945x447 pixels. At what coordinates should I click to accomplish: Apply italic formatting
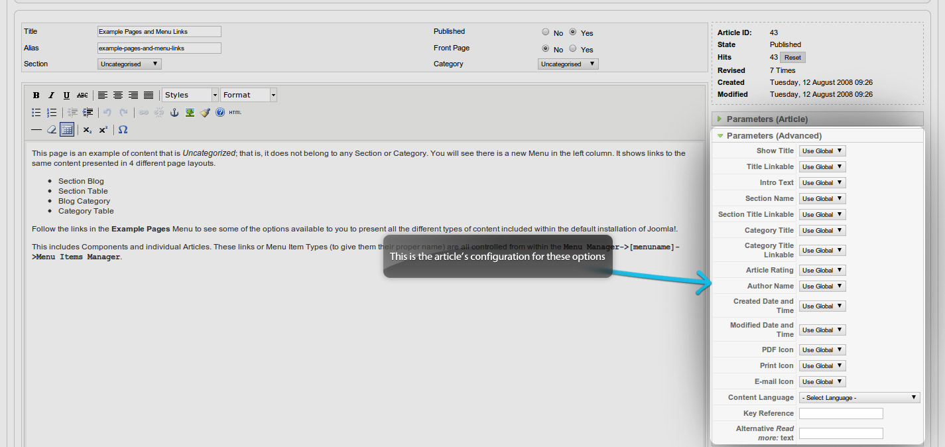(51, 96)
